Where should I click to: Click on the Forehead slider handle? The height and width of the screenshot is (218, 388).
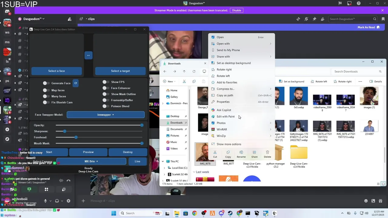(76, 137)
